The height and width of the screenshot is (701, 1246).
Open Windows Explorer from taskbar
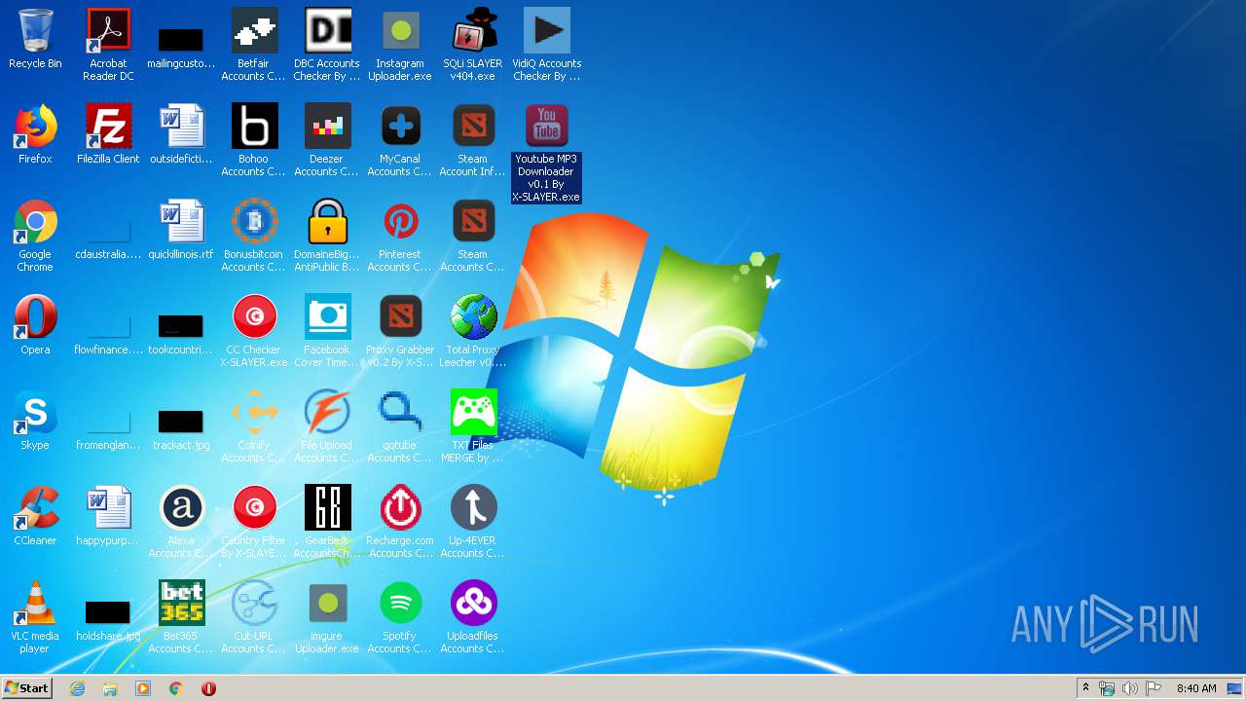click(x=110, y=688)
